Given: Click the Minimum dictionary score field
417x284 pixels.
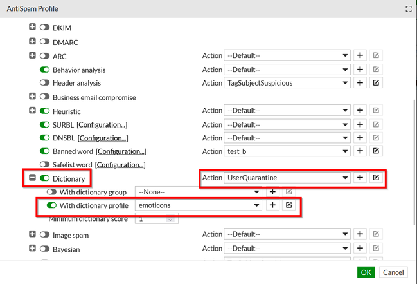Looking at the screenshot, I should [x=155, y=219].
